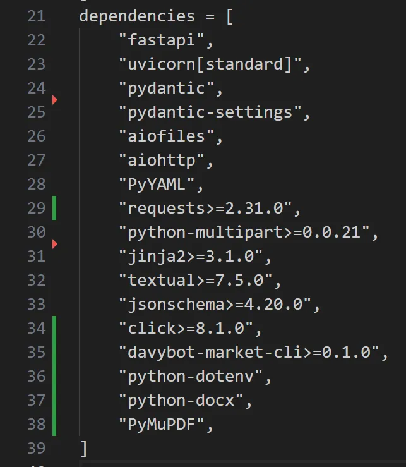Click the "aiofiles" dependency

[167, 136]
